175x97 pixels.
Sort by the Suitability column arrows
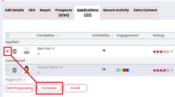pyautogui.click(x=112, y=35)
